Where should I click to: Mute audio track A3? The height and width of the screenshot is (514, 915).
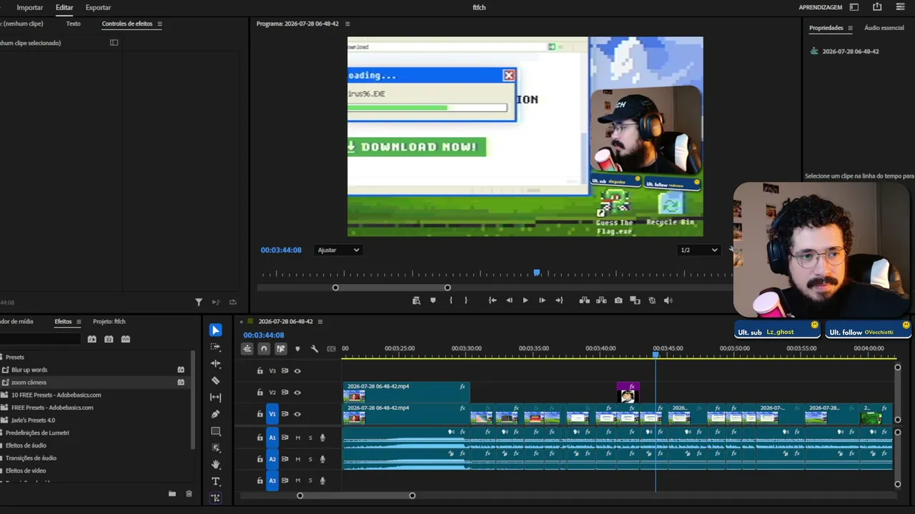click(x=298, y=480)
